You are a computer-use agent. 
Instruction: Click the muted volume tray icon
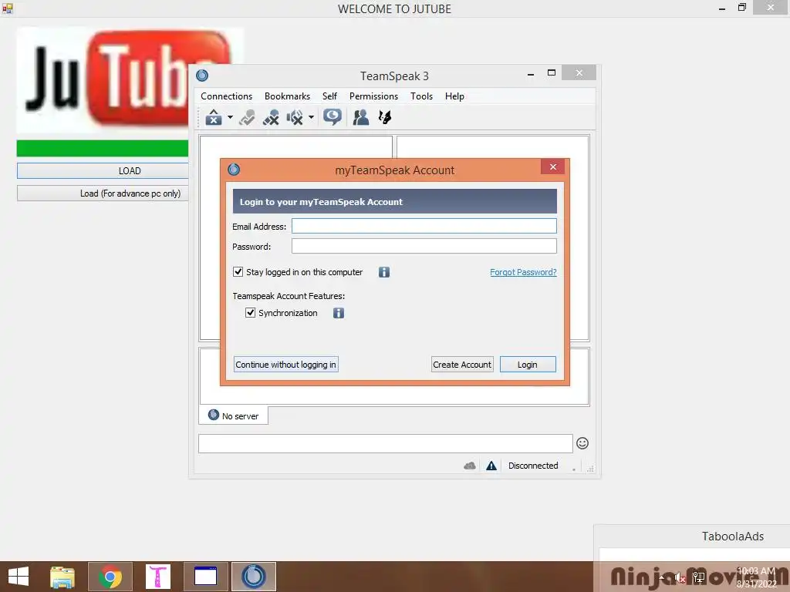680,577
